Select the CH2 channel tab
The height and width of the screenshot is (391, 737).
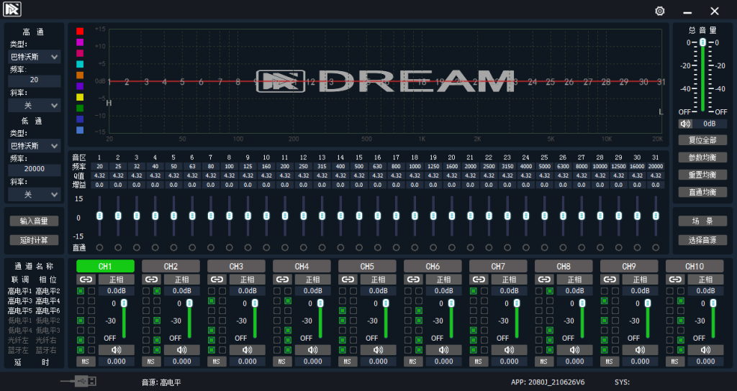pyautogui.click(x=171, y=266)
